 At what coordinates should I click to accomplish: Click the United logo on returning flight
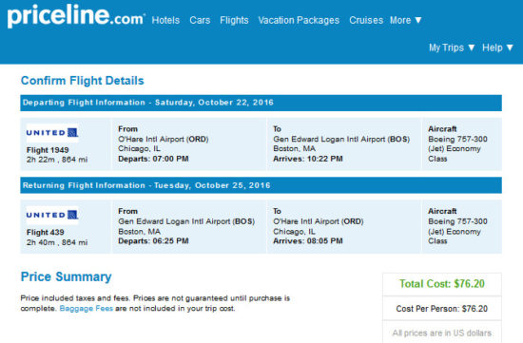pyautogui.click(x=52, y=215)
